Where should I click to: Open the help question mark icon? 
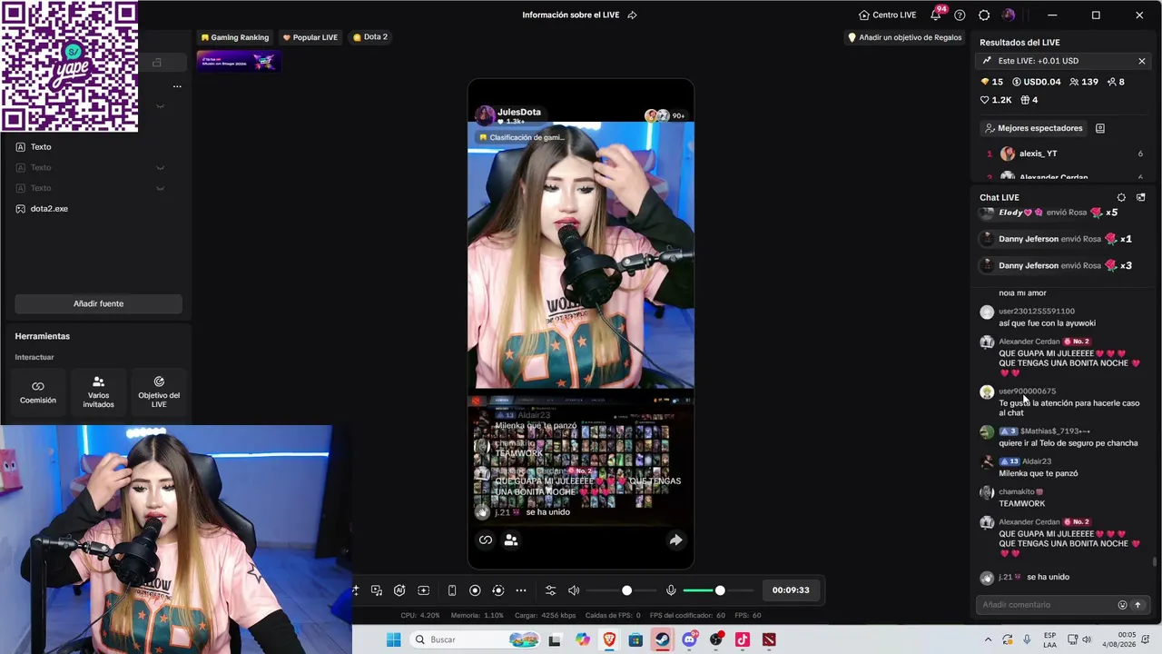pyautogui.click(x=960, y=15)
